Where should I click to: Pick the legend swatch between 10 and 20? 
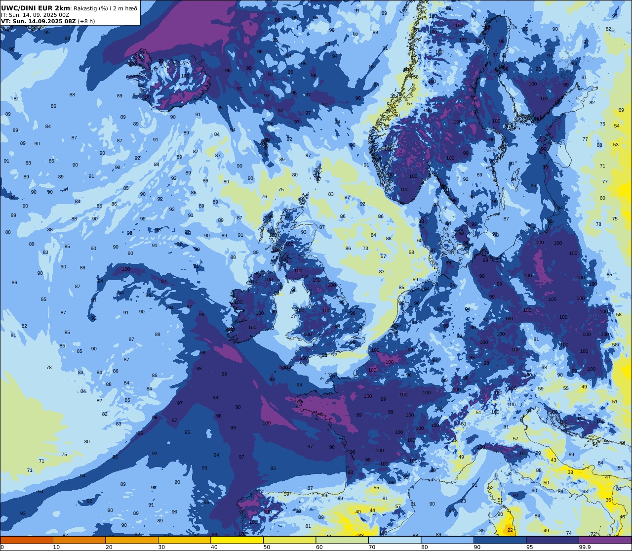(x=79, y=540)
